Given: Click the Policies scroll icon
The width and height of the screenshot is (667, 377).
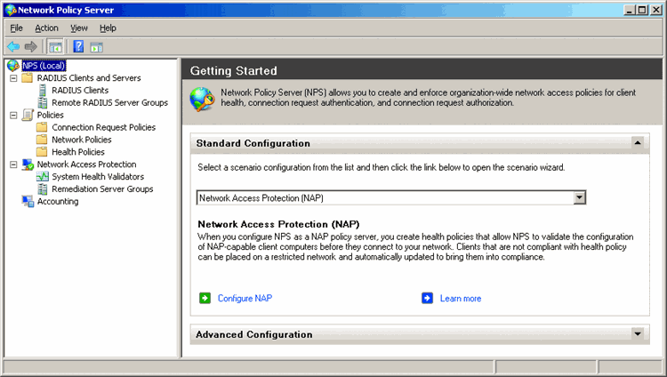Looking at the screenshot, I should point(28,115).
